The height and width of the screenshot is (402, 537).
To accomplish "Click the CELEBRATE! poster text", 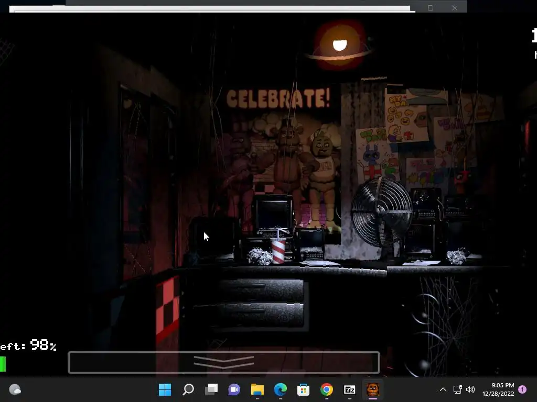I will [278, 98].
